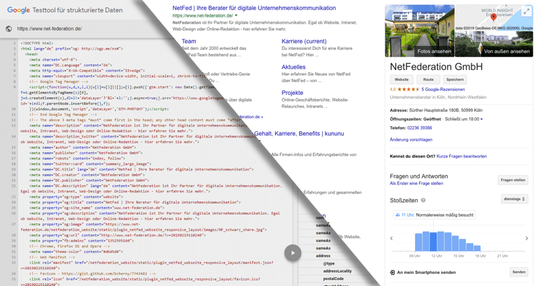Viewport: 538px width, 286px height.
Task: Click An mein Smartphone senden text
Action: (426, 273)
